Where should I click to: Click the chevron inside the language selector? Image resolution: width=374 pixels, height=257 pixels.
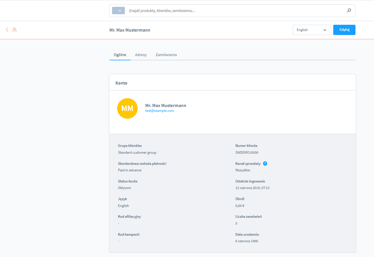click(325, 30)
